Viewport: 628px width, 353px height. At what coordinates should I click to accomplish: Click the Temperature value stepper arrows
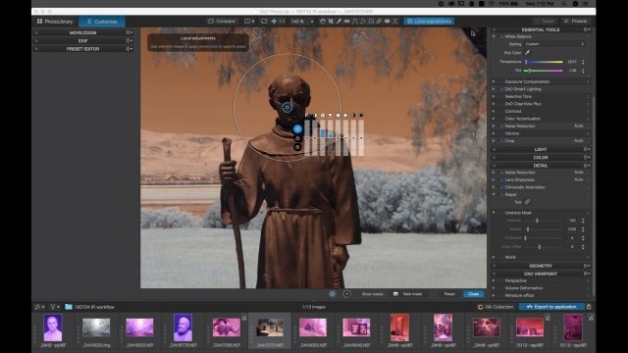point(583,62)
